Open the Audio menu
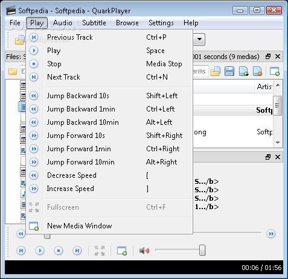 click(63, 23)
